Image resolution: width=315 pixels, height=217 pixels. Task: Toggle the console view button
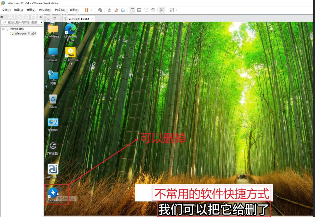pos(162,10)
